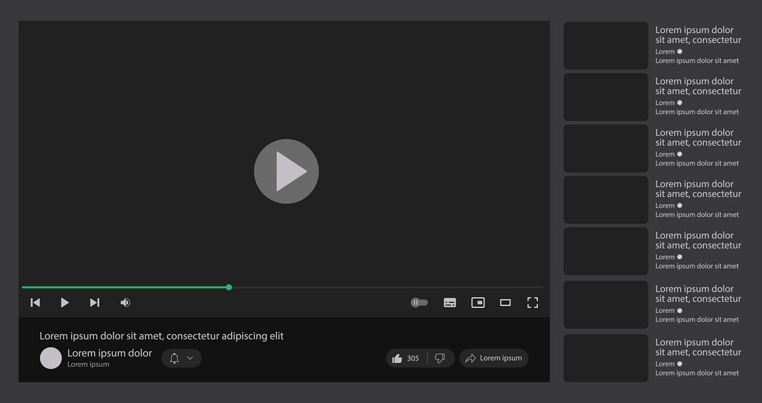The height and width of the screenshot is (403, 762).
Task: Skip to the next video
Action: pos(95,303)
